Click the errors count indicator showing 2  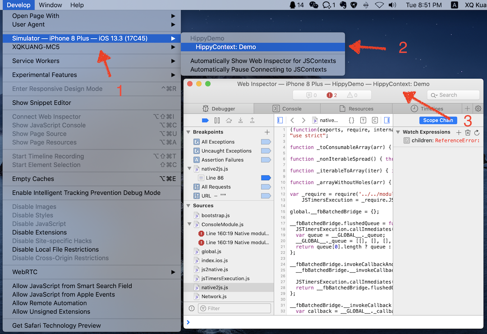coord(332,95)
